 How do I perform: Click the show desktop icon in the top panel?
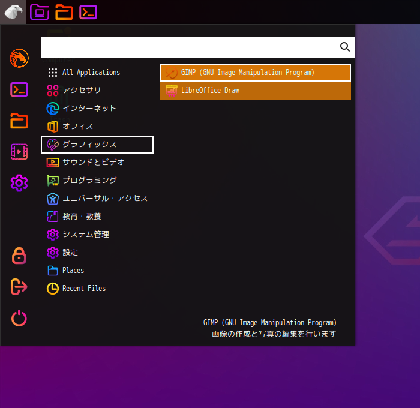[x=40, y=12]
